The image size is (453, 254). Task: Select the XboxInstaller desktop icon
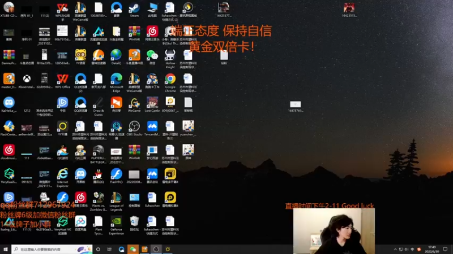pos(27,81)
